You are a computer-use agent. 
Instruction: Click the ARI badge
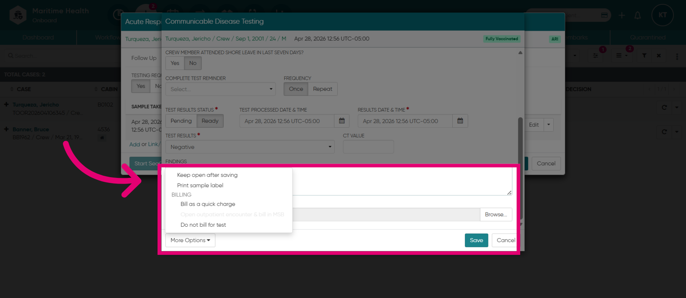point(555,39)
